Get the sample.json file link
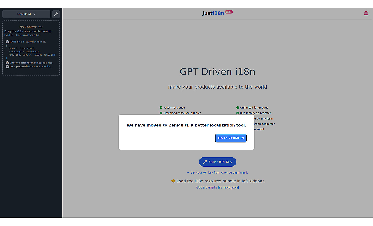The width and height of the screenshot is (373, 226). pos(217,187)
